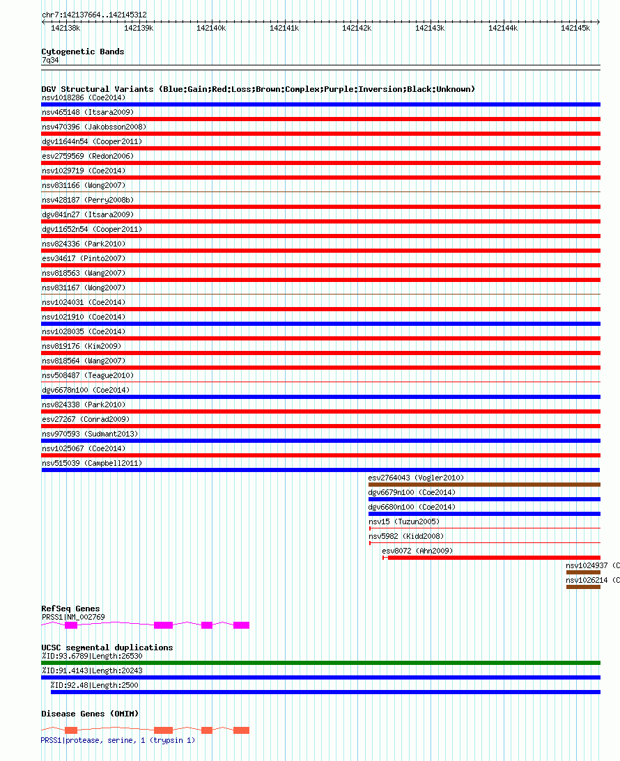
Task: Click the brown bar under nsv1026214
Action: 583,587
